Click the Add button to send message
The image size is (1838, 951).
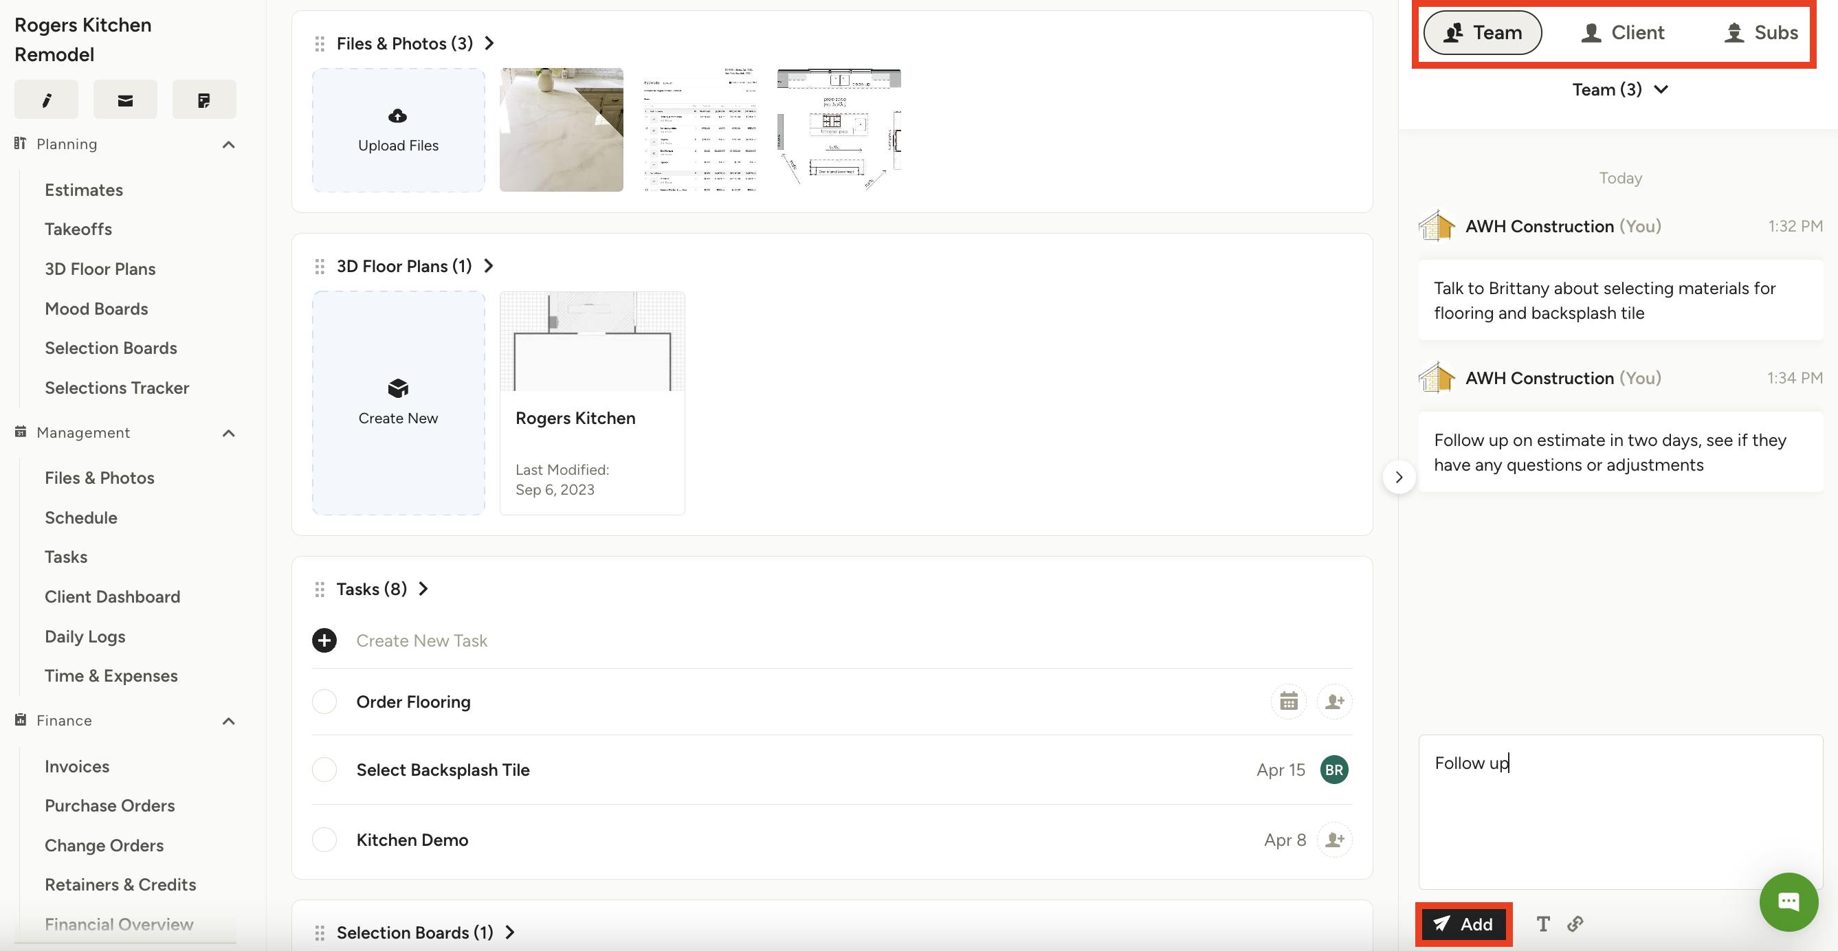pyautogui.click(x=1463, y=924)
